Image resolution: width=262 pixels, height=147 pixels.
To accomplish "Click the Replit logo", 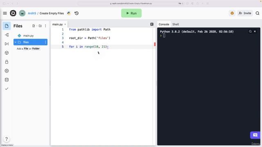I will (13, 13).
